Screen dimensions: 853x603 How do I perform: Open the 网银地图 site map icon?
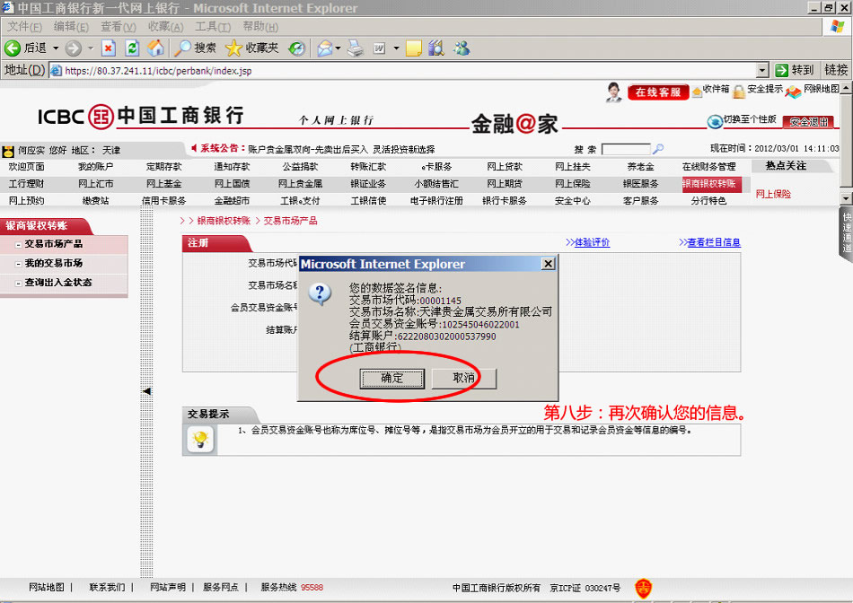click(793, 92)
